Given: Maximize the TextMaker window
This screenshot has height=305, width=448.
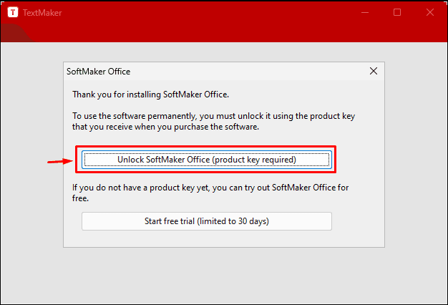Looking at the screenshot, I should click(397, 12).
